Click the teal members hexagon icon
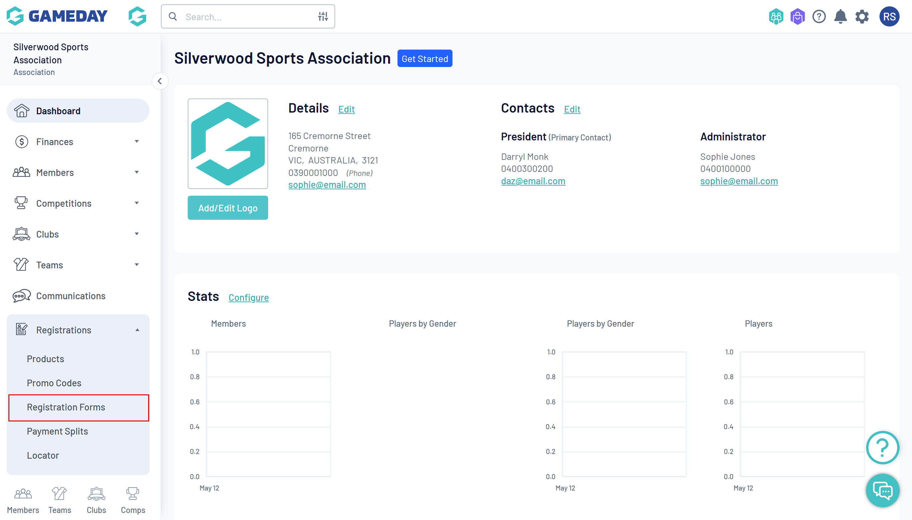Image resolution: width=912 pixels, height=520 pixels. coord(776,16)
